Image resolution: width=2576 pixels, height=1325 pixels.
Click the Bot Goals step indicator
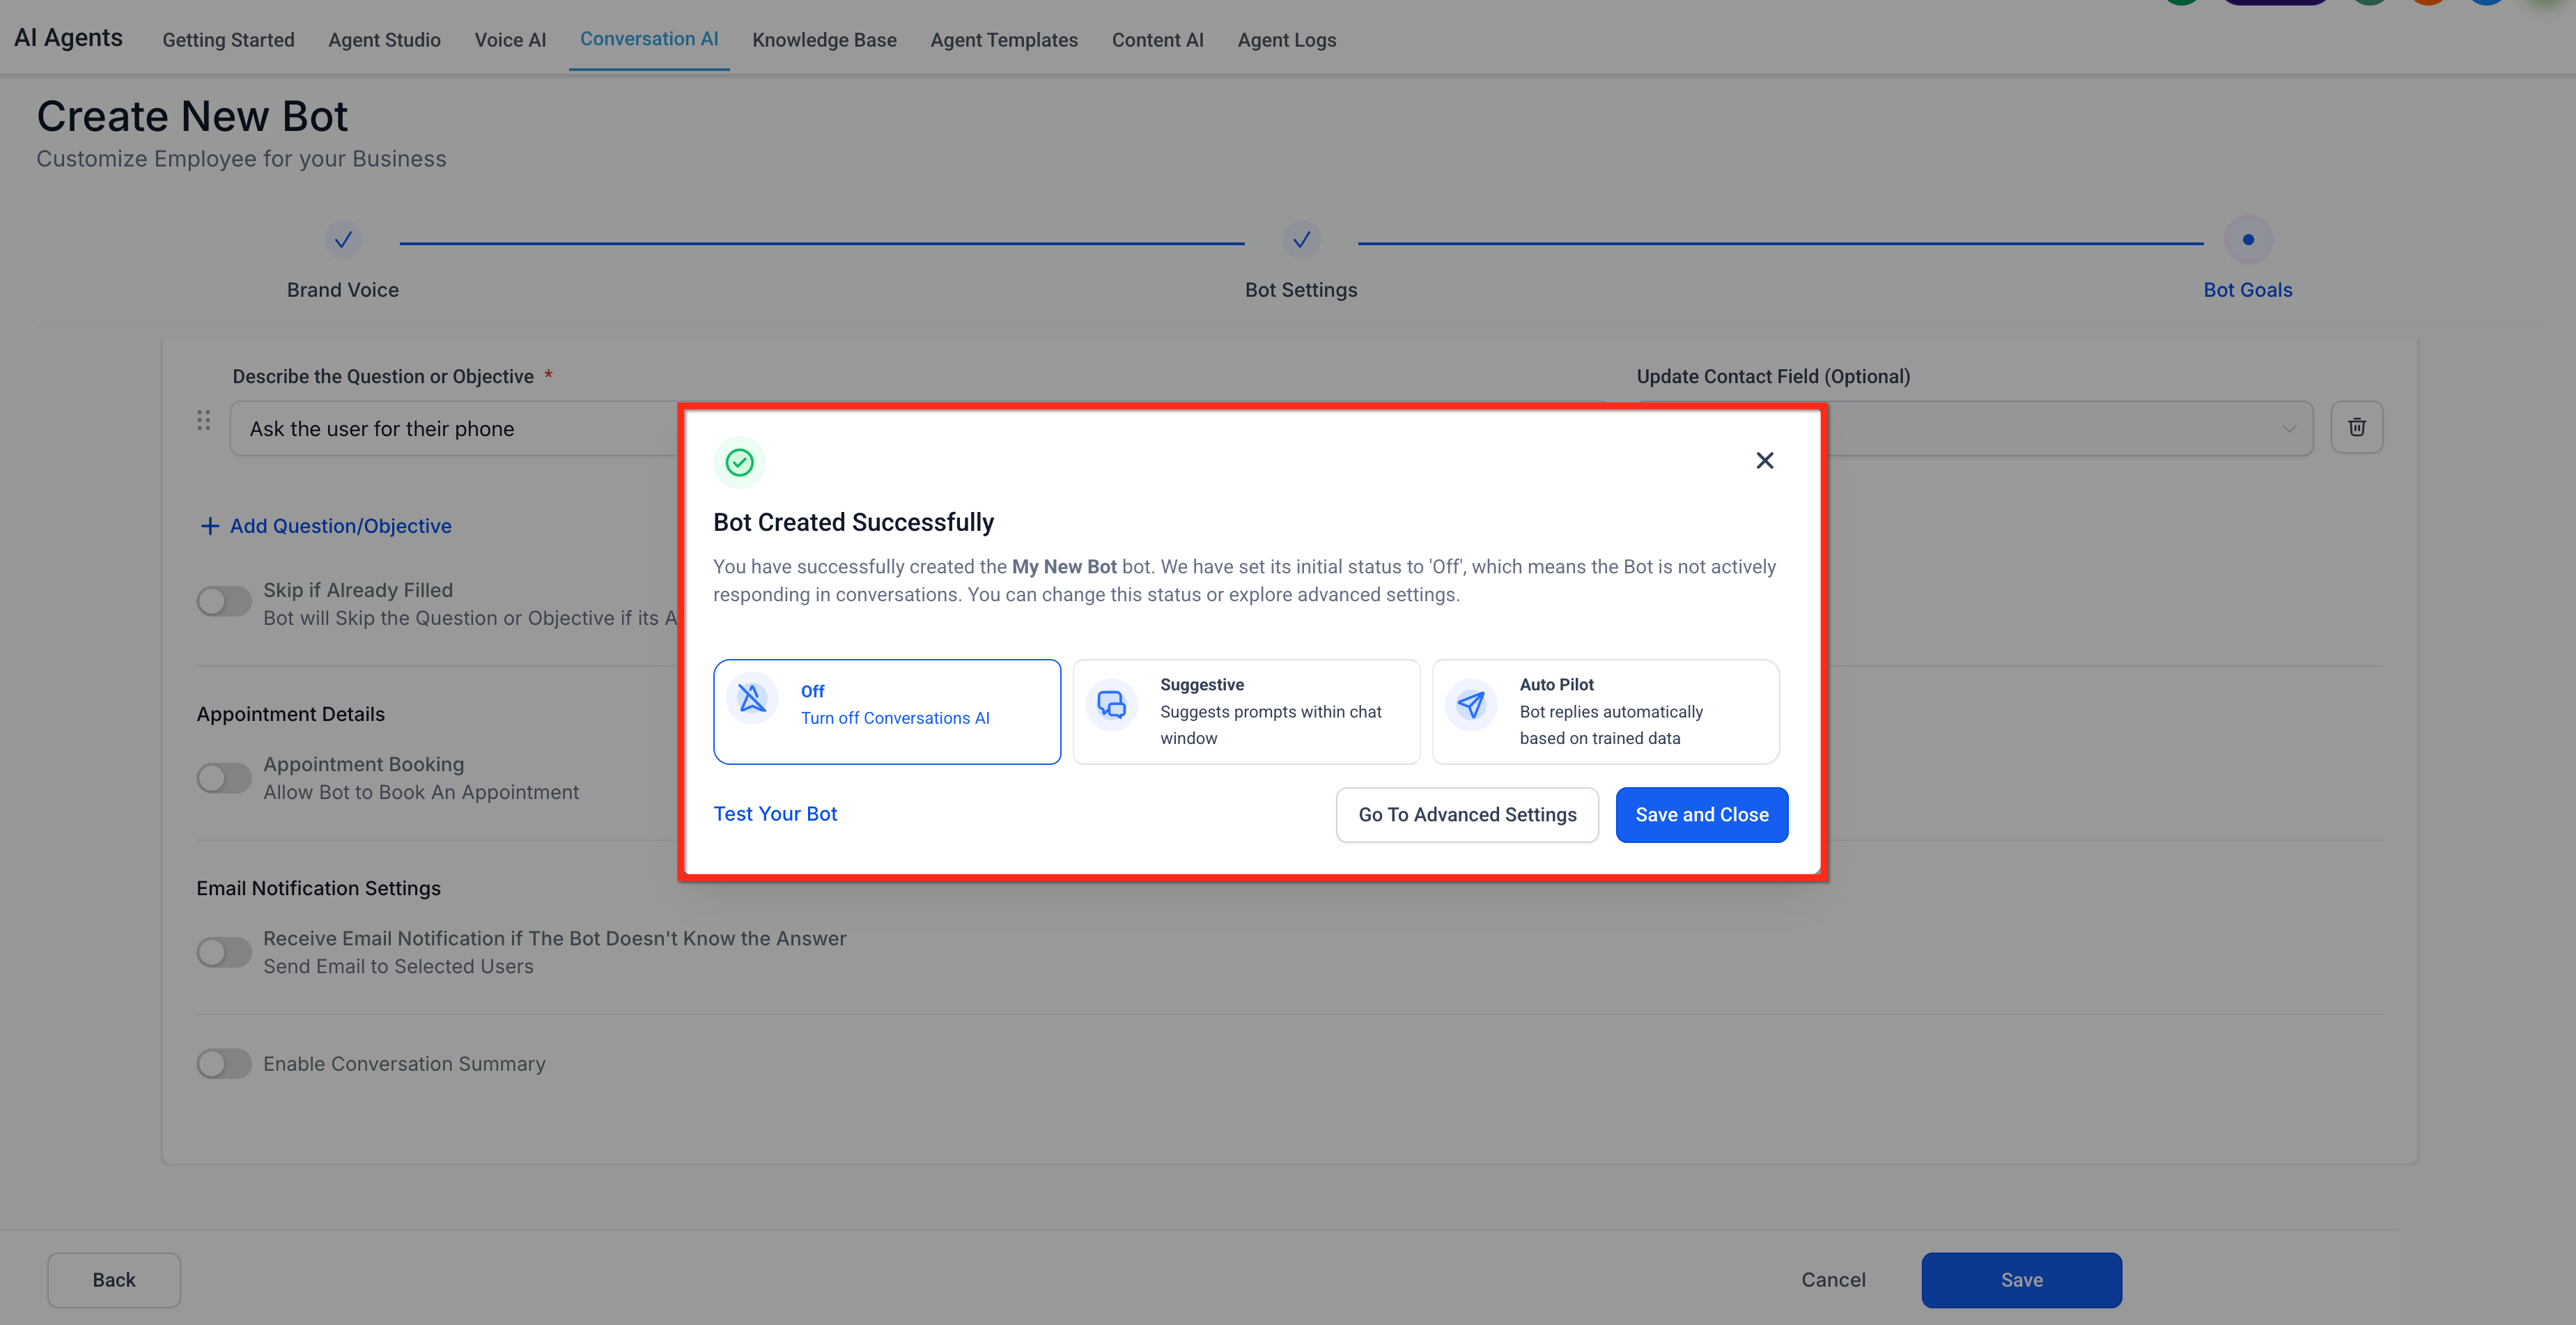pos(2247,240)
